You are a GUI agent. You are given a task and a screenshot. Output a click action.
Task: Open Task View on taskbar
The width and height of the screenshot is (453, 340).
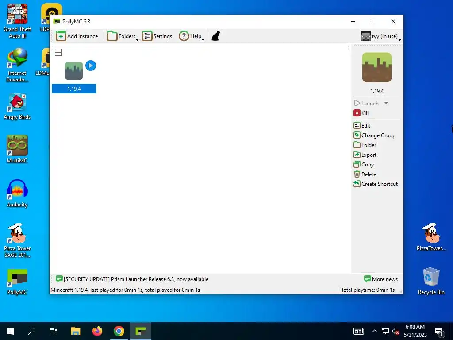click(53, 331)
